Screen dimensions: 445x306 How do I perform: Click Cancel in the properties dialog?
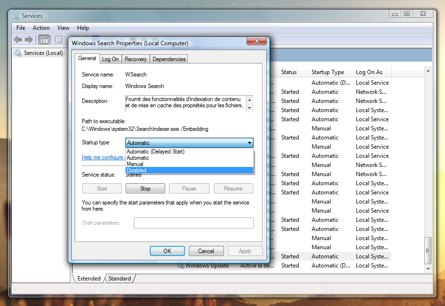206,251
